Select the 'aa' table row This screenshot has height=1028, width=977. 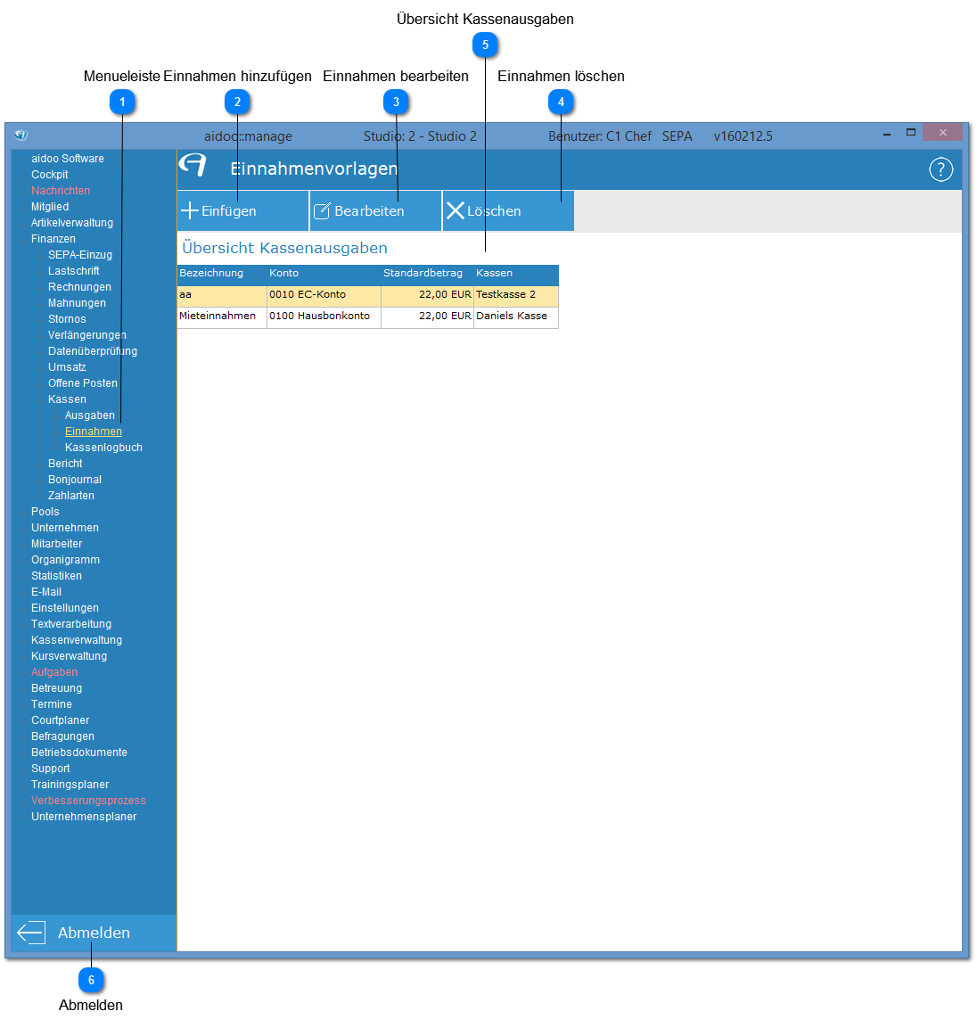(368, 296)
